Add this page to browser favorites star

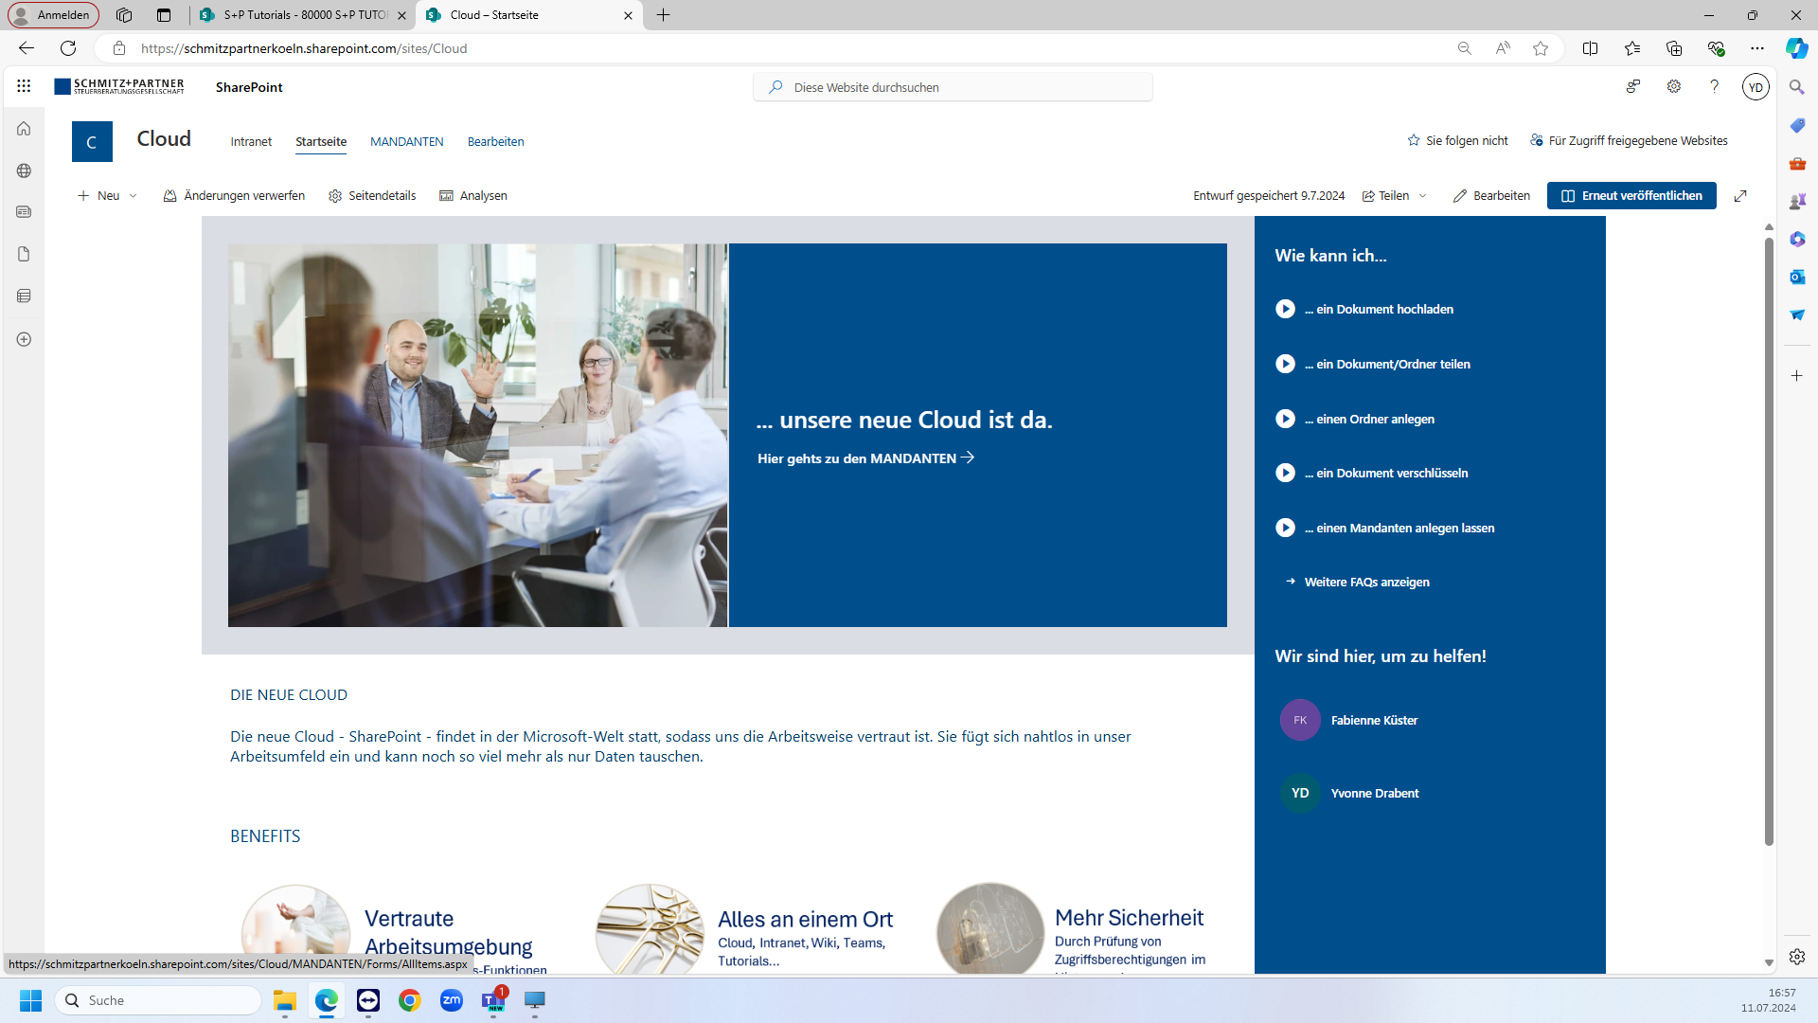pos(1541,48)
